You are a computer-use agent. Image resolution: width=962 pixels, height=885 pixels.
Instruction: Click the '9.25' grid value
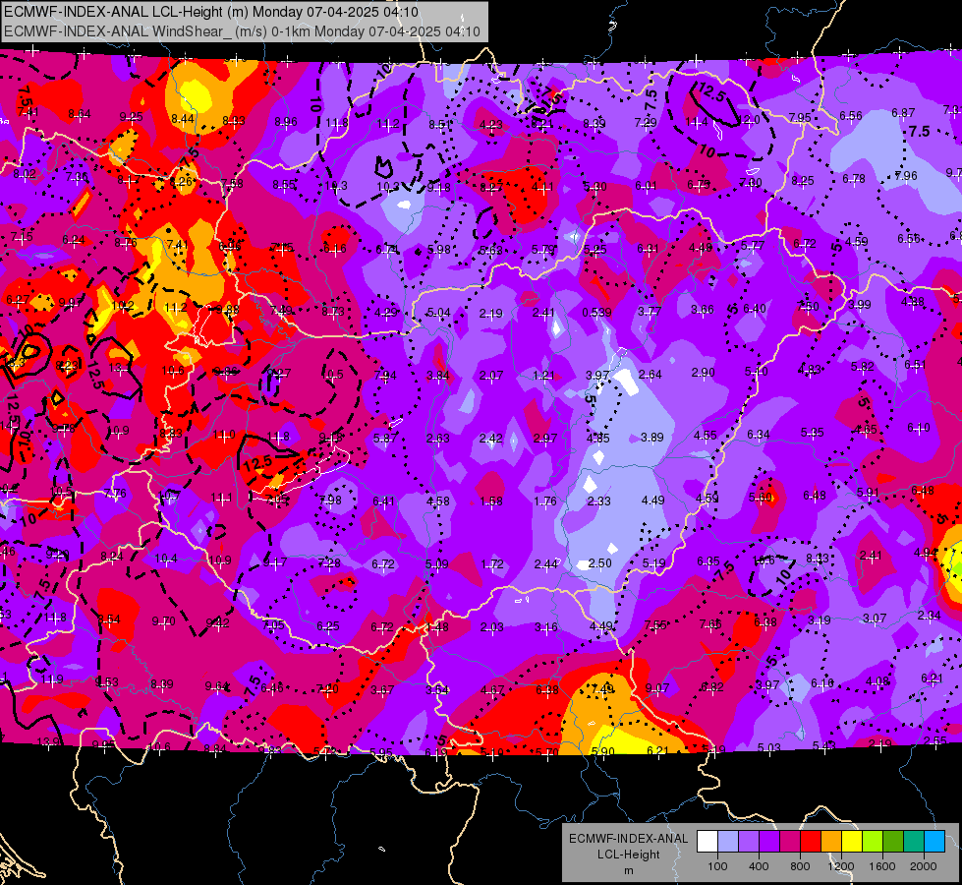132,117
